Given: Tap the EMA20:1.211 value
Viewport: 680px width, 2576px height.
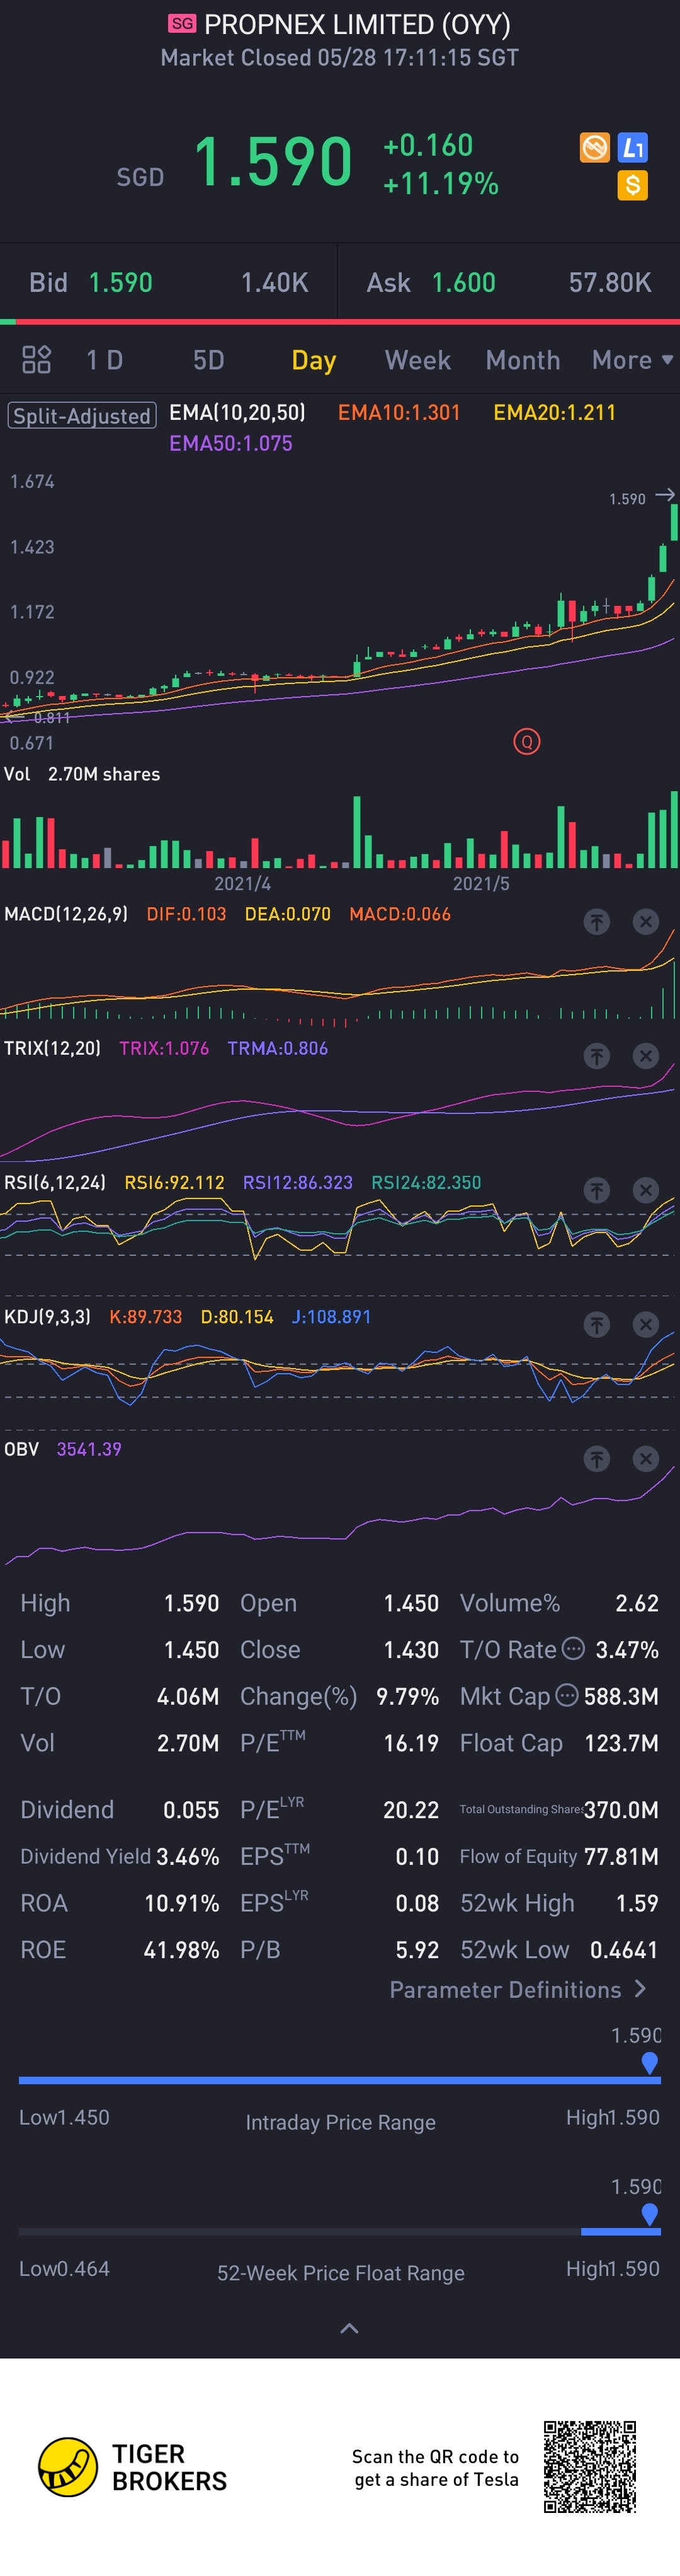Looking at the screenshot, I should pyautogui.click(x=554, y=412).
